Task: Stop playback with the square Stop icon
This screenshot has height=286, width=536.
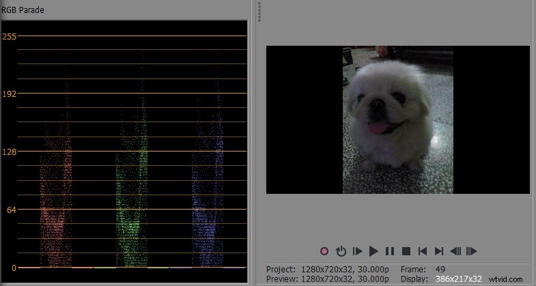Action: tap(406, 251)
